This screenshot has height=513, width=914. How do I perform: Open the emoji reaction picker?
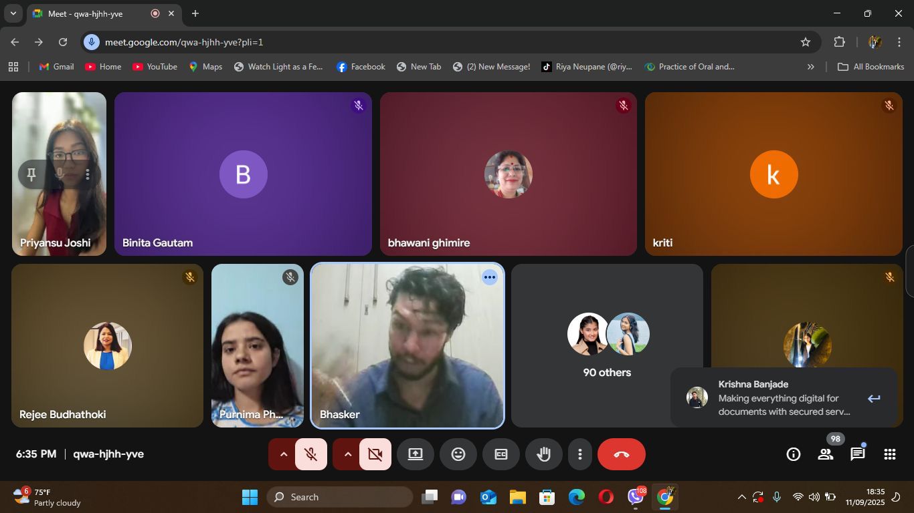click(458, 454)
